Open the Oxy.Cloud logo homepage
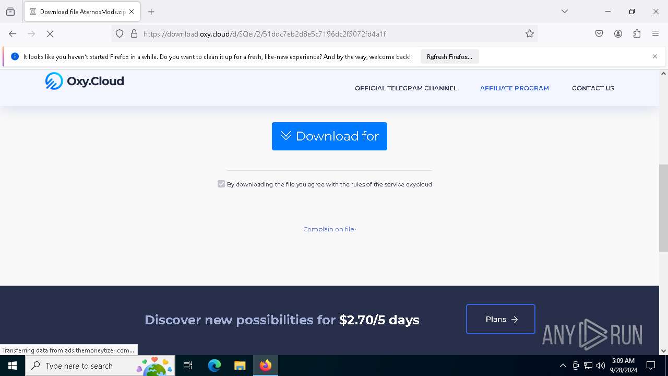This screenshot has height=376, width=668. coord(85,81)
